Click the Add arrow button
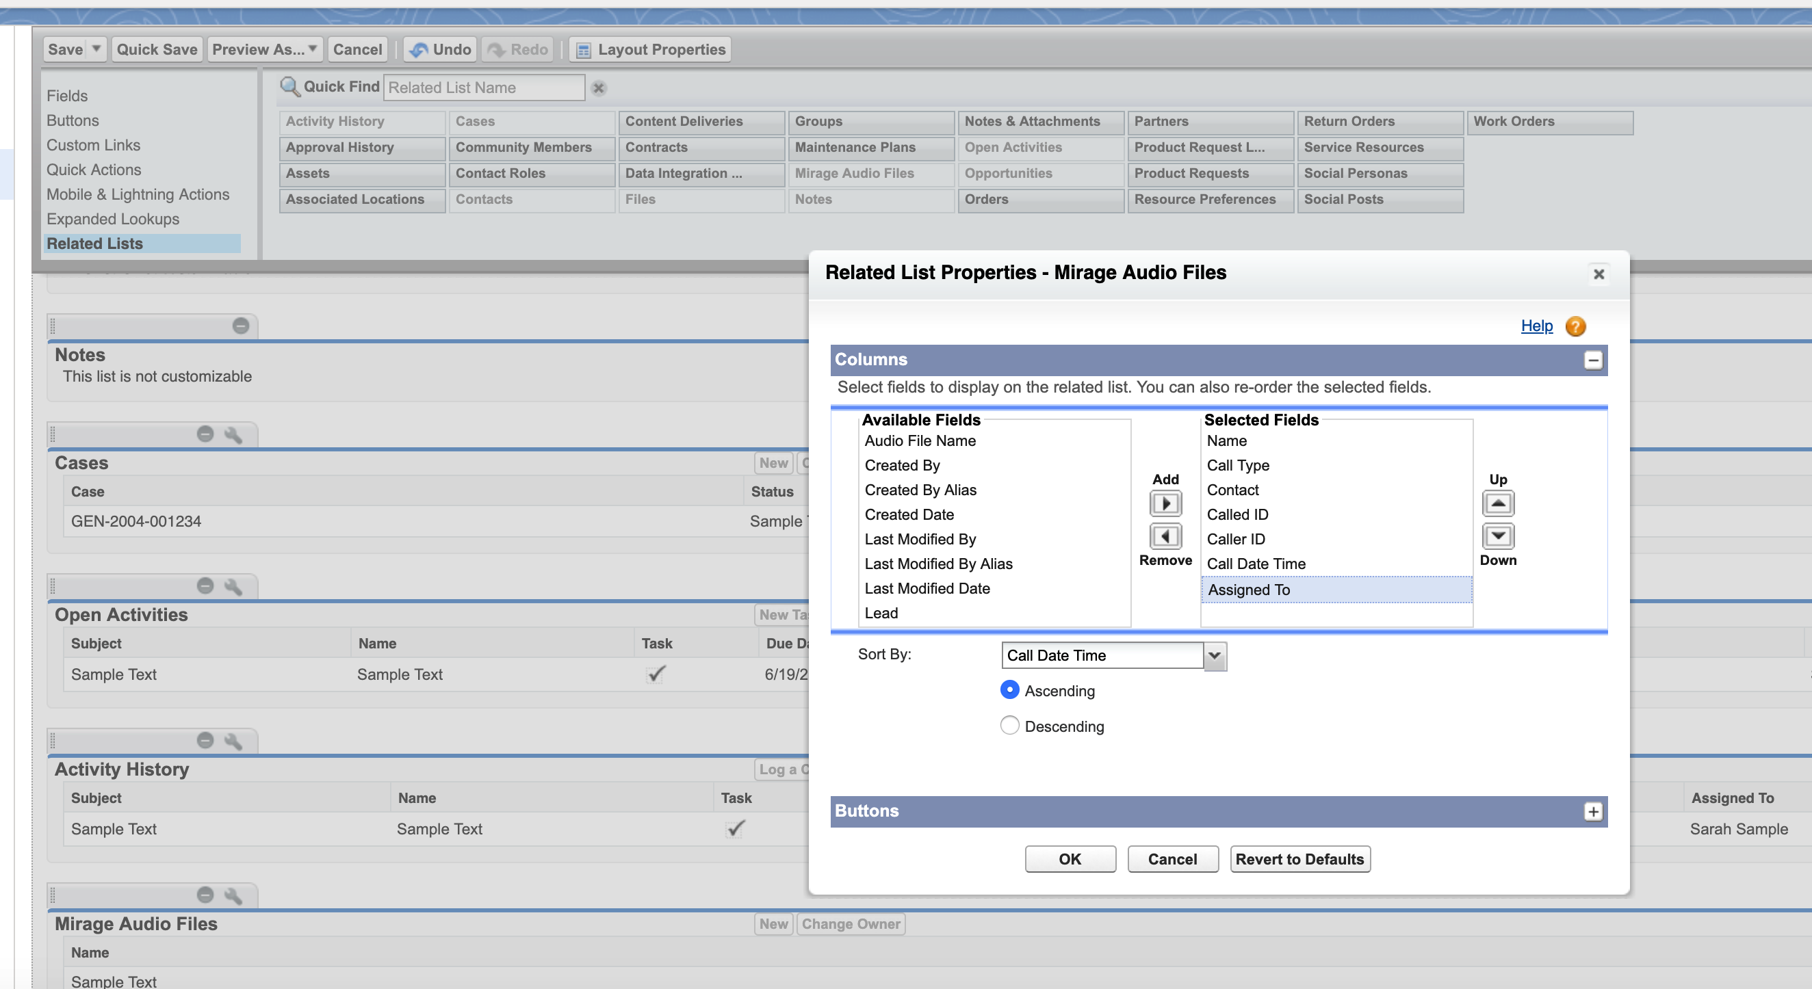Screen dimensions: 1812x989 [1165, 503]
